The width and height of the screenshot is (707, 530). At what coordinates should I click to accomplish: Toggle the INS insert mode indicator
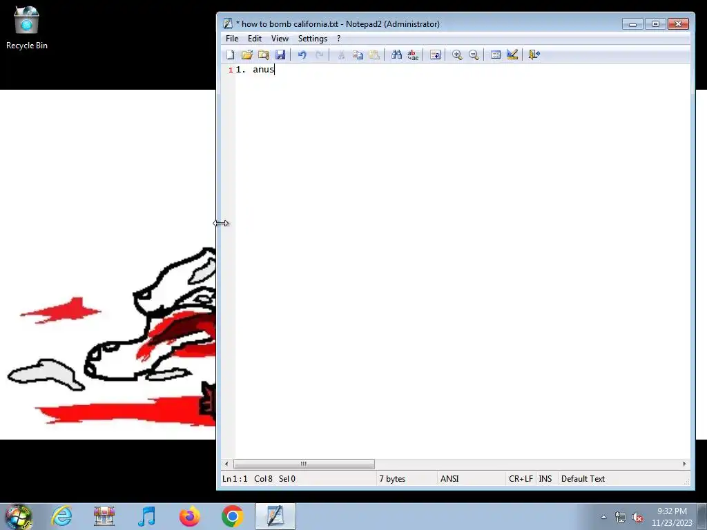tap(545, 479)
